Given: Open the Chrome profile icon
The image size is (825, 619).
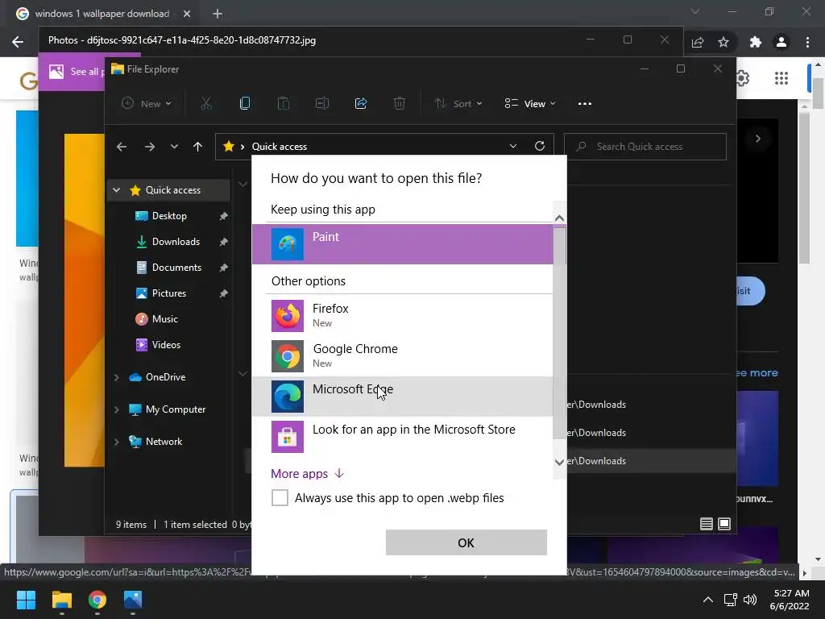Looking at the screenshot, I should point(781,42).
